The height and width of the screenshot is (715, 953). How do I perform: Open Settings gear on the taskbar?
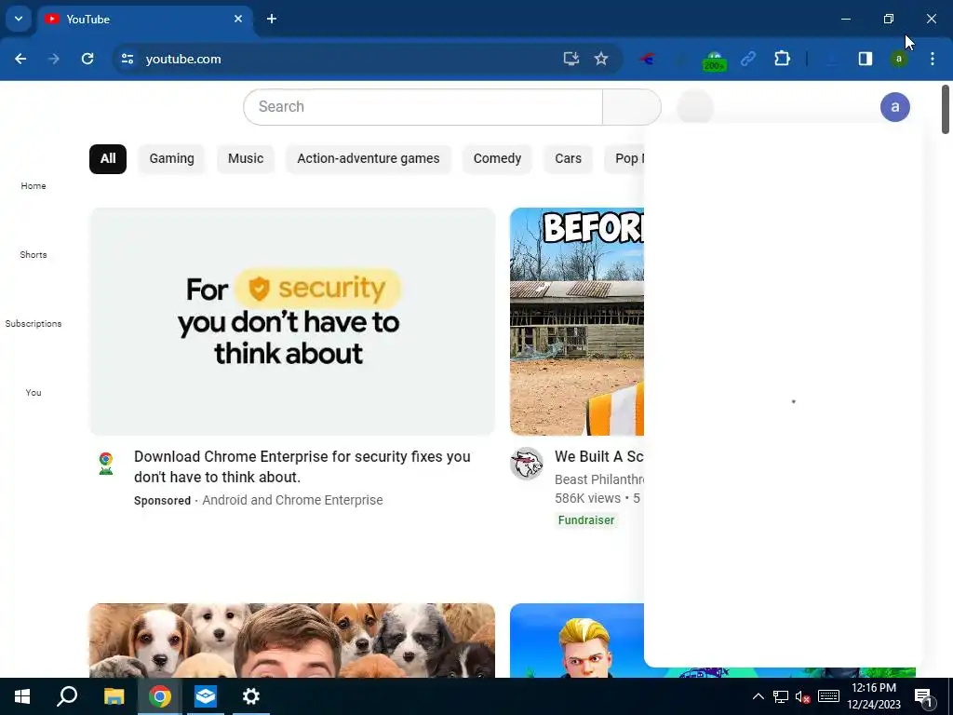pos(251,696)
